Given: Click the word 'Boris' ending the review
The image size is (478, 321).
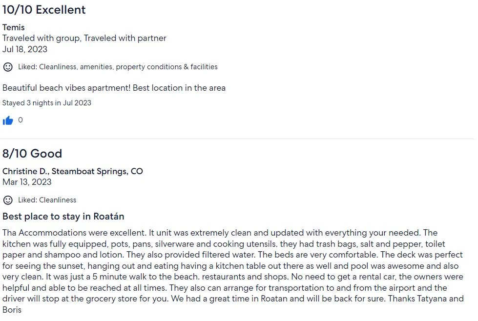Looking at the screenshot, I should click(12, 310).
